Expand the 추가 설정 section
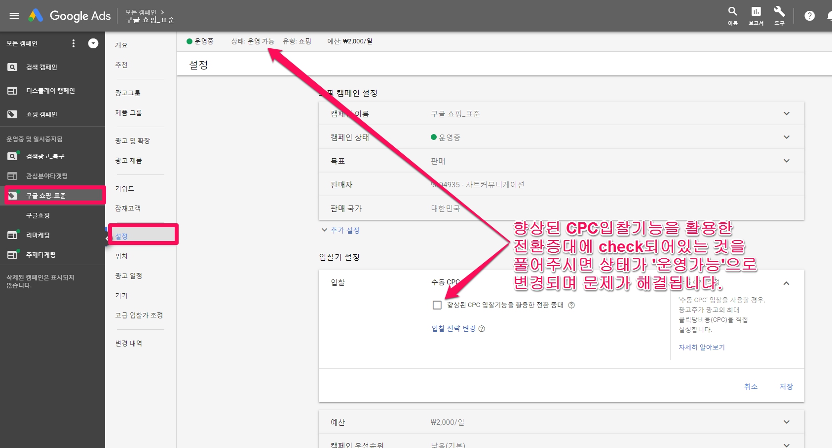This screenshot has height=448, width=832. tap(340, 230)
